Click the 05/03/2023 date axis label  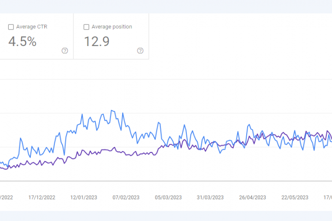click(168, 197)
